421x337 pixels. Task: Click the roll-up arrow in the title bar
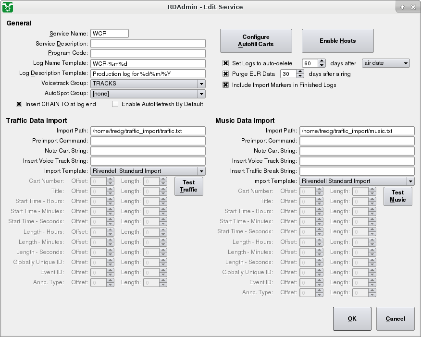pos(403,7)
